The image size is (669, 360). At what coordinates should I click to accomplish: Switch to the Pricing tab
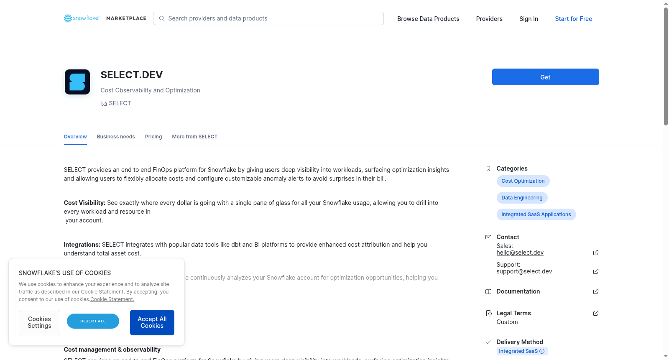pos(153,137)
